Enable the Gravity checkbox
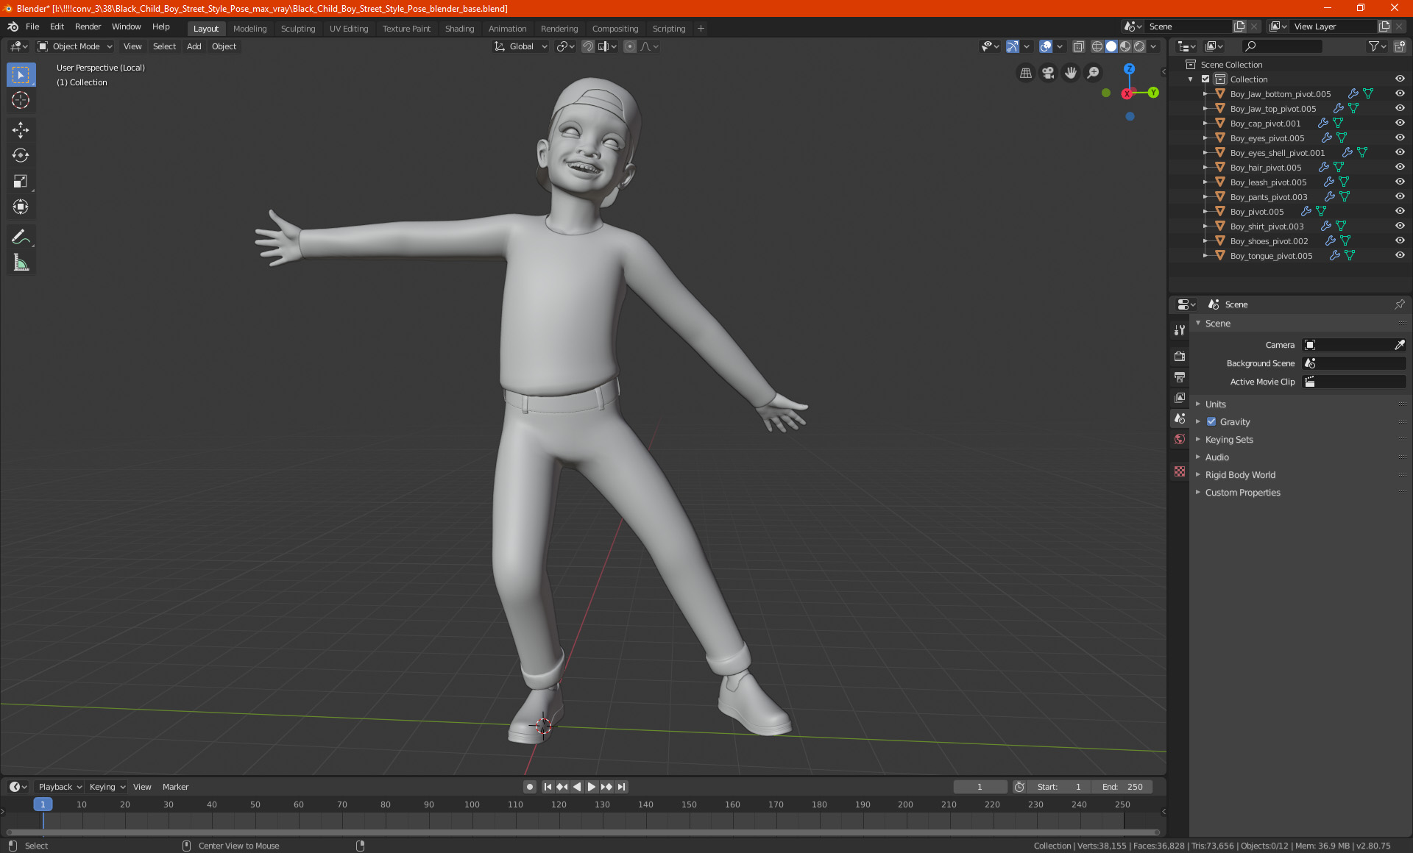1413x853 pixels. click(x=1211, y=422)
